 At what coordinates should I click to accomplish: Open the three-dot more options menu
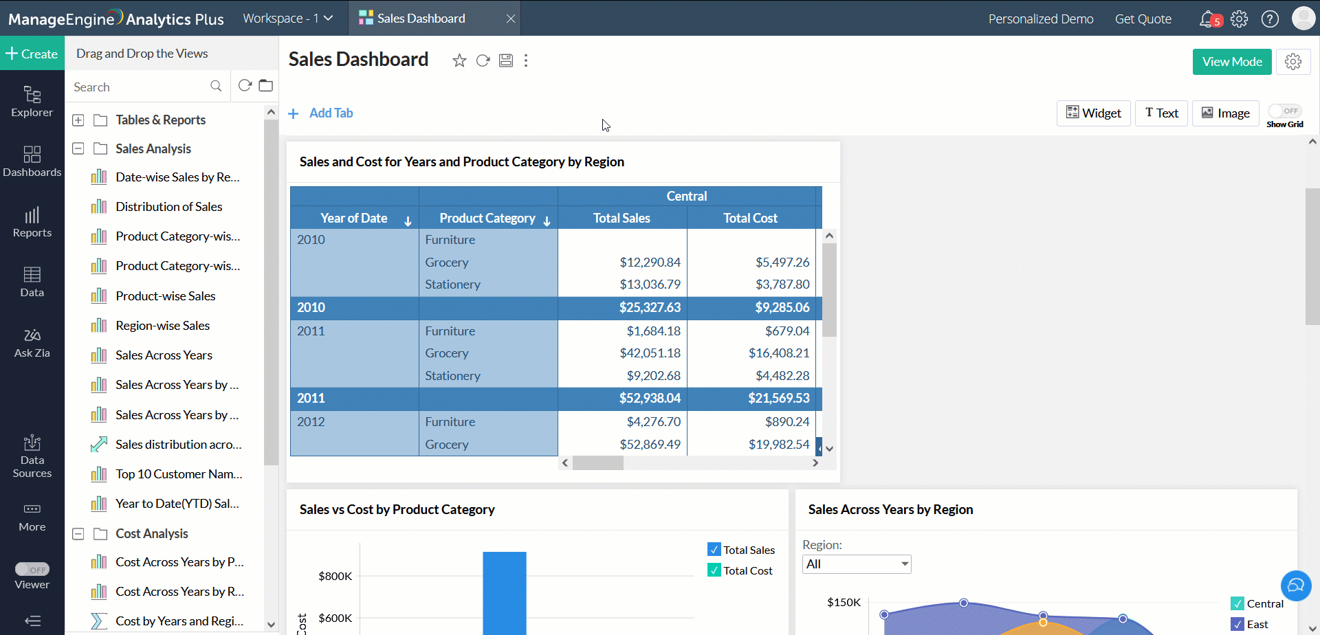point(526,60)
